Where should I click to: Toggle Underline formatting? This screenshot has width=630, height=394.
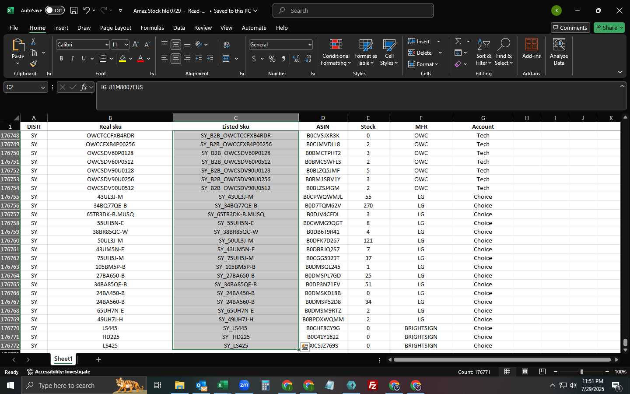pos(84,59)
